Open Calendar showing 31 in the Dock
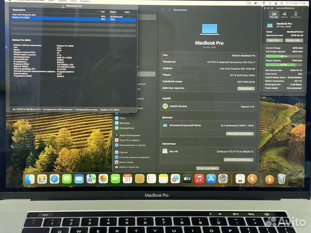The image size is (311, 233). click(x=127, y=179)
